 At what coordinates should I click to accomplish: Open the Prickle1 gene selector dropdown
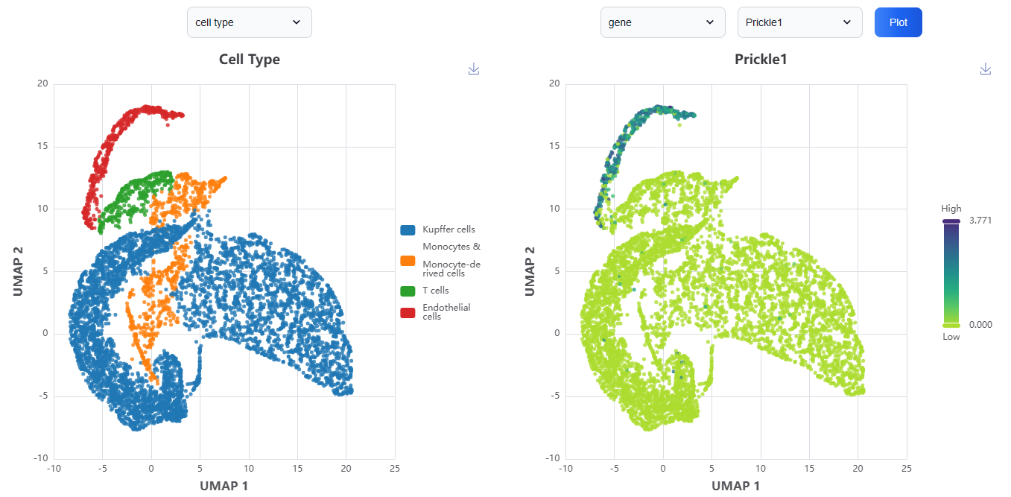point(799,22)
